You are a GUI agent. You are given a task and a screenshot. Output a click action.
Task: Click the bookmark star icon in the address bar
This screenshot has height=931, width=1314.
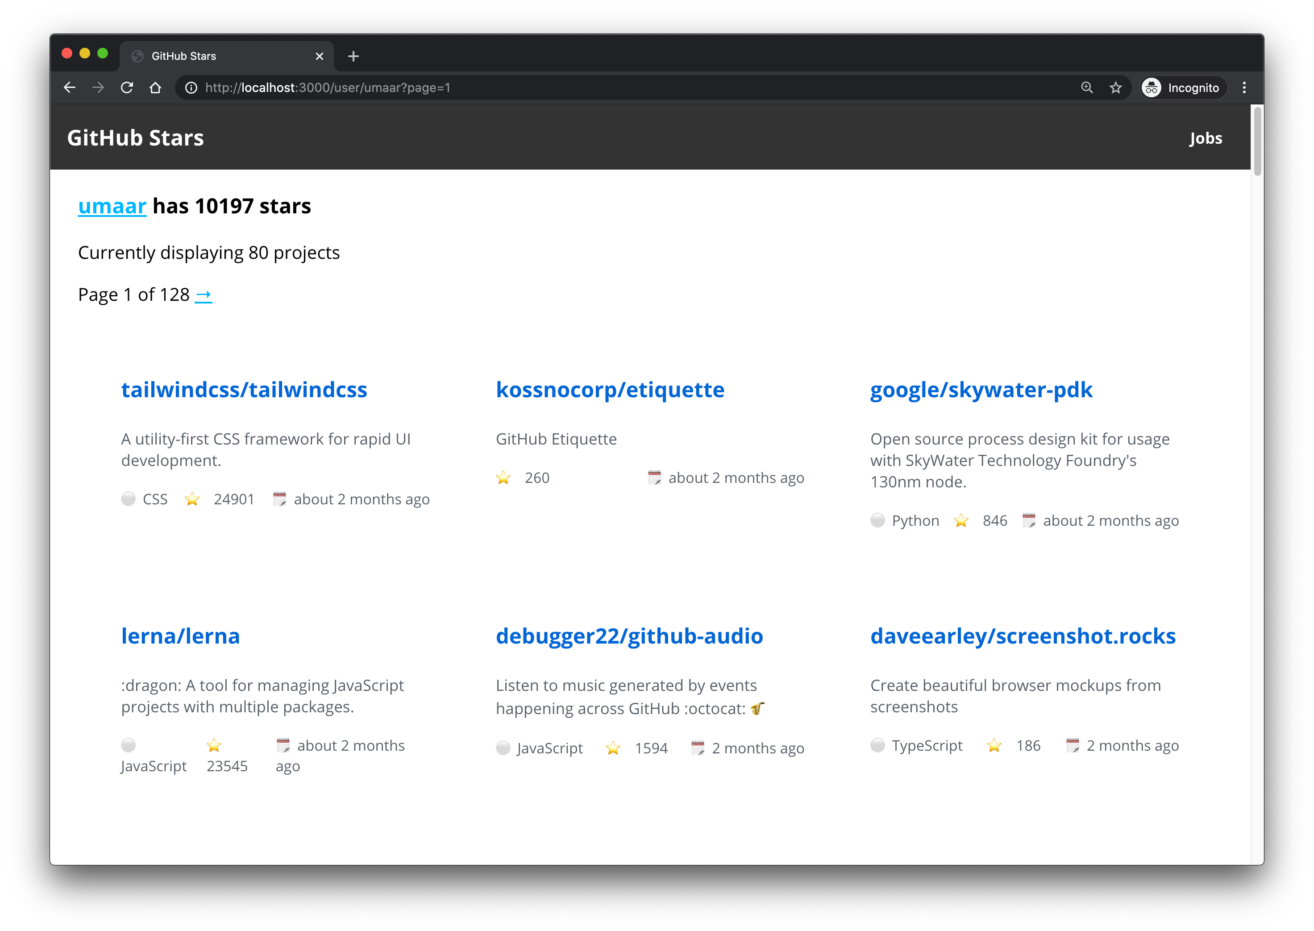1115,88
